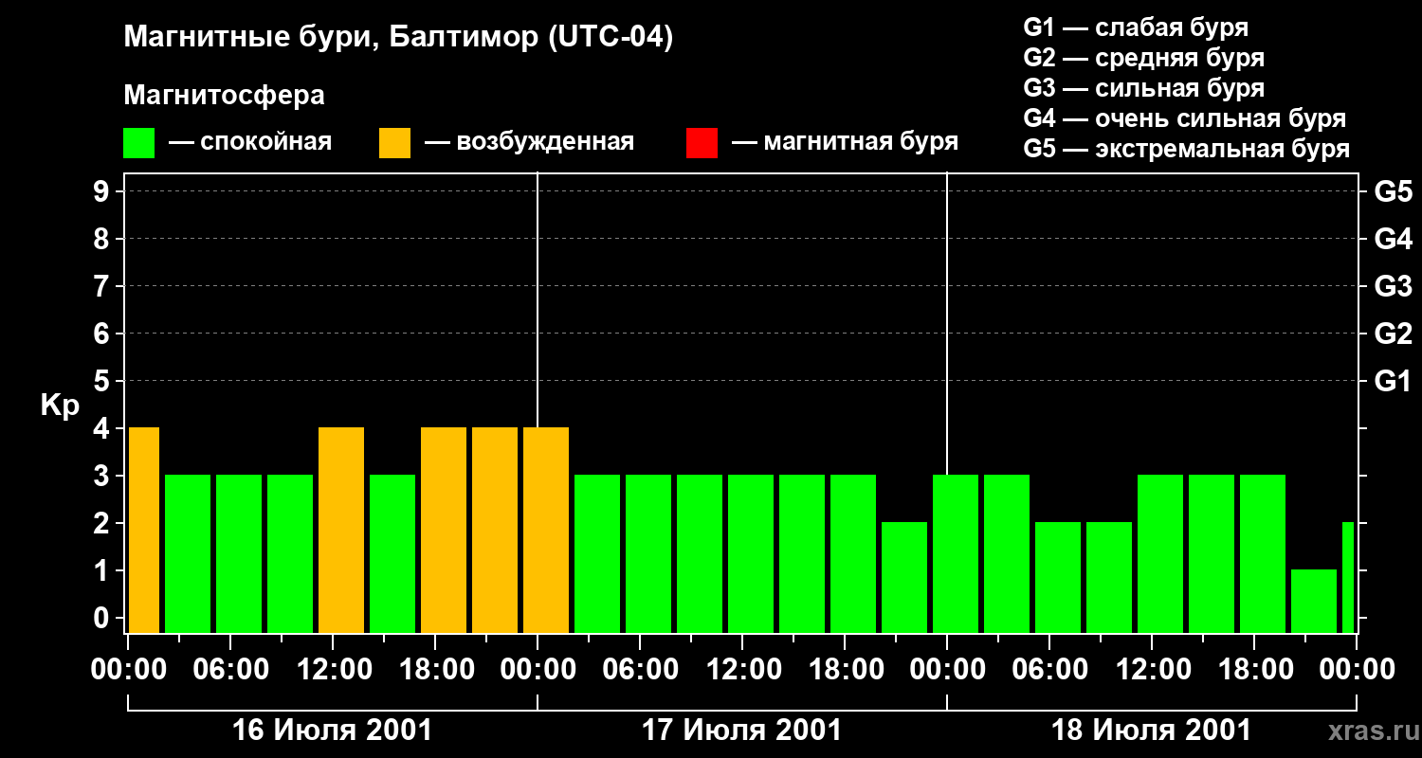This screenshot has height=758, width=1422.
Task: Click the first orange bar at chart start
Action: pyautogui.click(x=144, y=530)
